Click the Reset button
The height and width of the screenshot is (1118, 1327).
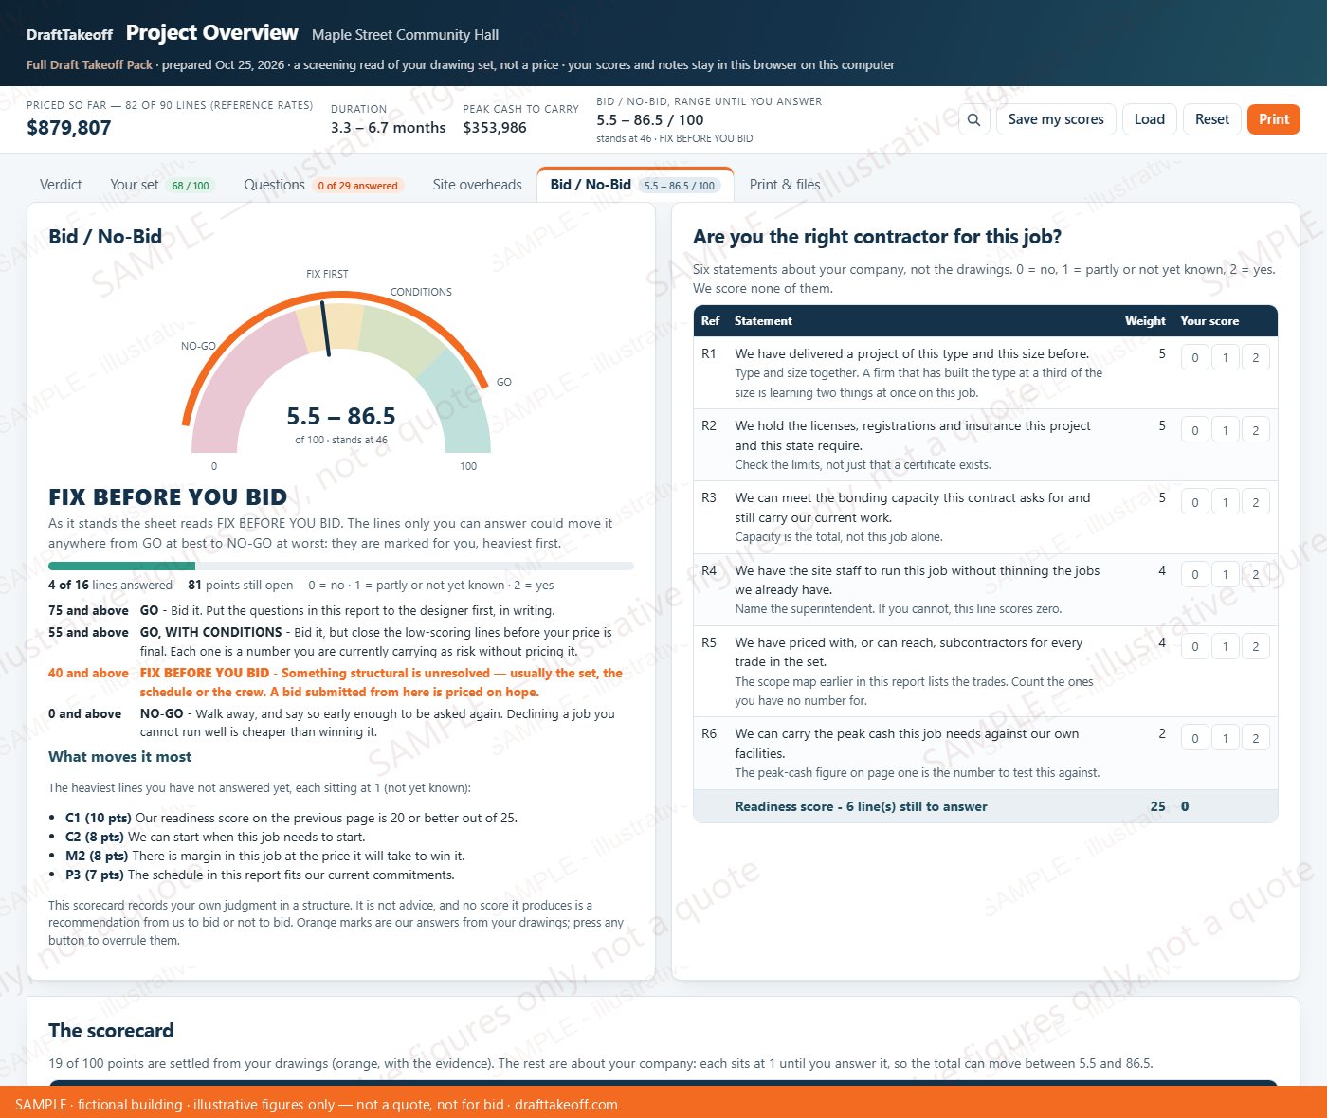click(1212, 119)
